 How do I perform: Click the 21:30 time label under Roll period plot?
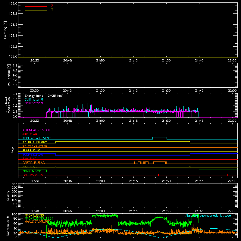pos(166,91)
